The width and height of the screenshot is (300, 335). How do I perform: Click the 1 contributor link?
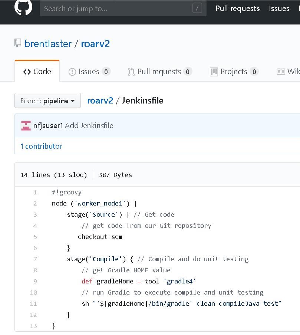pyautogui.click(x=41, y=146)
